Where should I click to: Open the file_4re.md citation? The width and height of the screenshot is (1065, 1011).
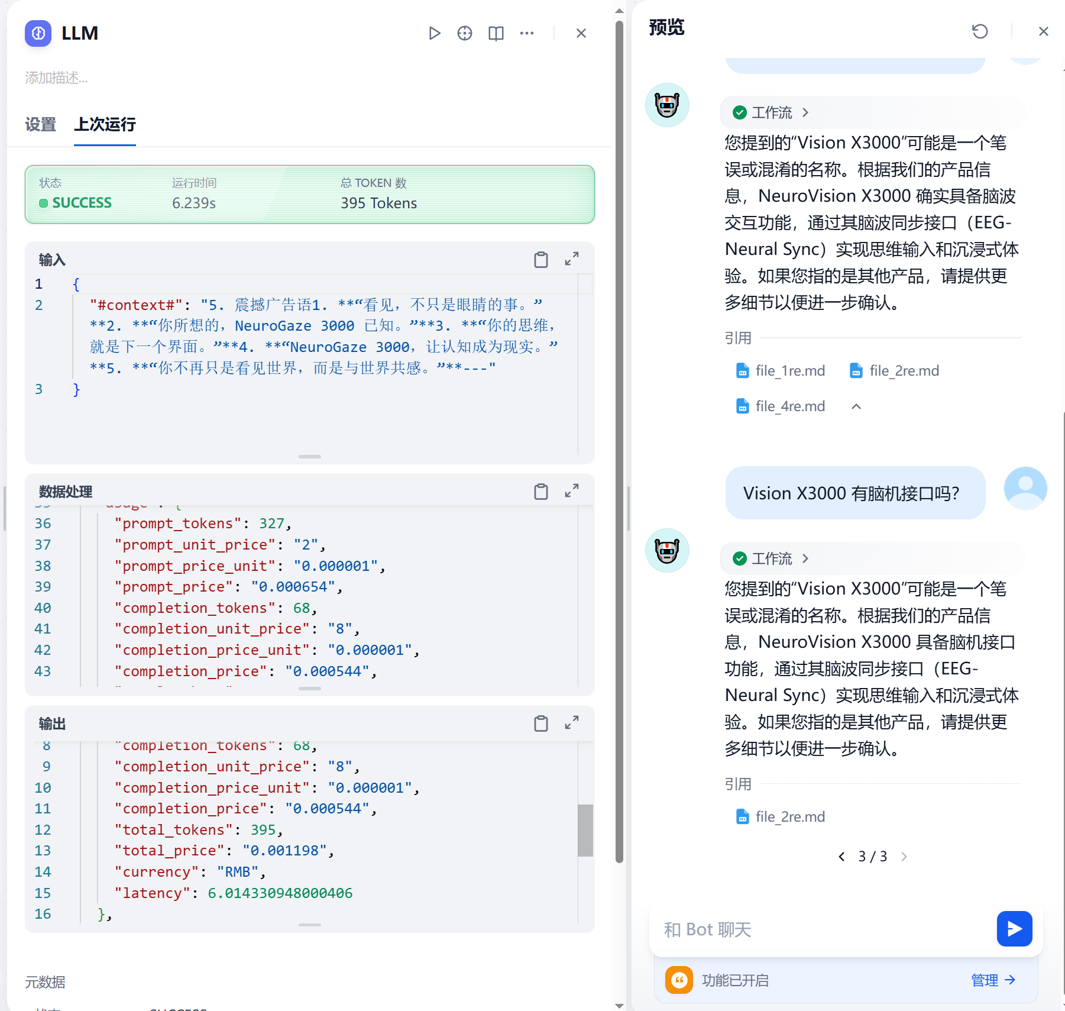coord(781,406)
